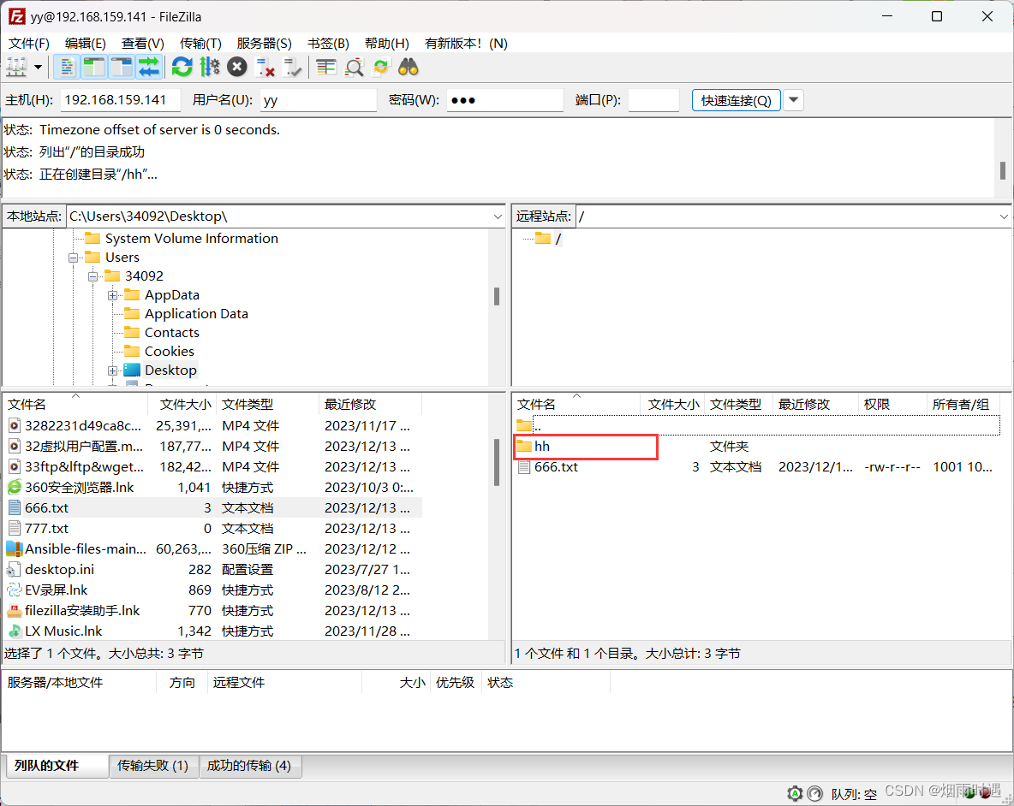Sort remote files by 所有者/组 column
1014x806 pixels.
point(963,405)
